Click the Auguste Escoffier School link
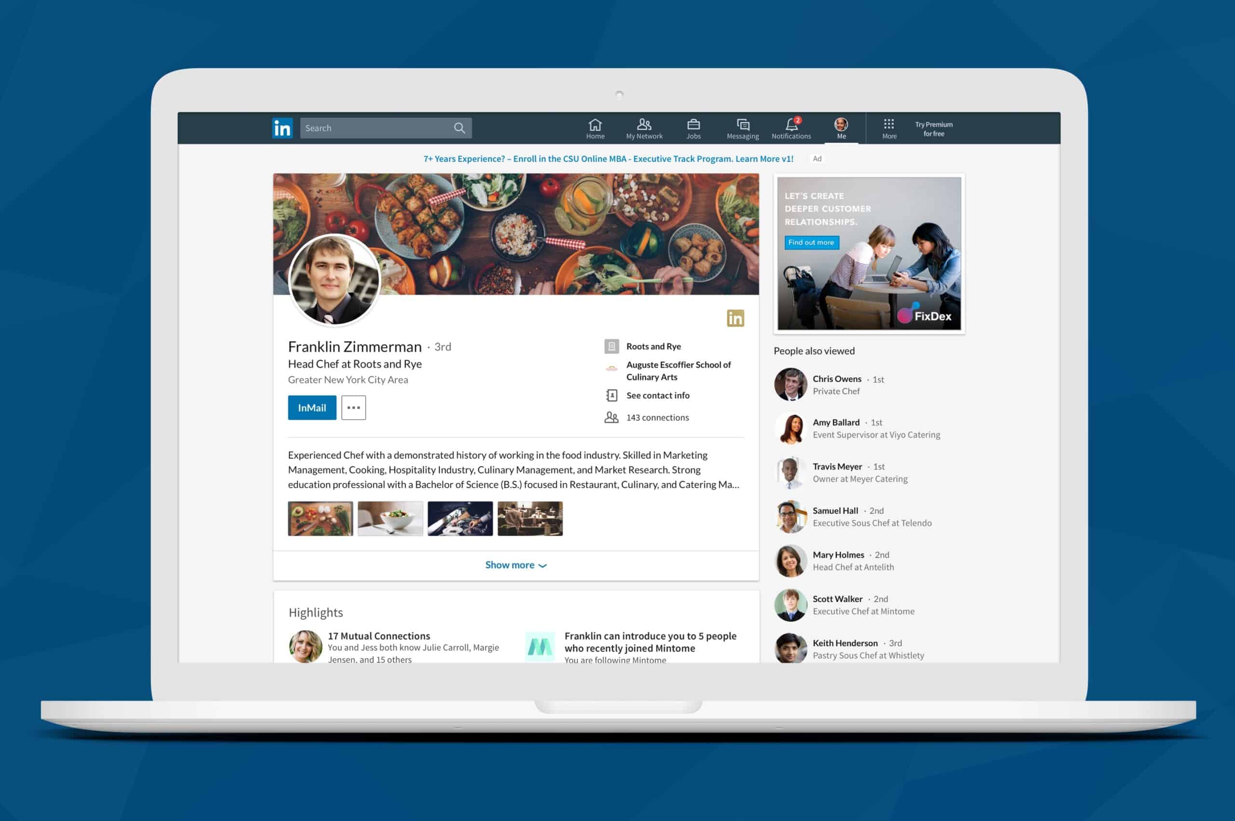The height and width of the screenshot is (821, 1235). 678,370
